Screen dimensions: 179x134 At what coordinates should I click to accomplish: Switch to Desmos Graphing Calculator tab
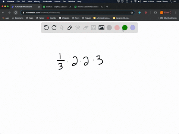pyautogui.click(x=57, y=7)
